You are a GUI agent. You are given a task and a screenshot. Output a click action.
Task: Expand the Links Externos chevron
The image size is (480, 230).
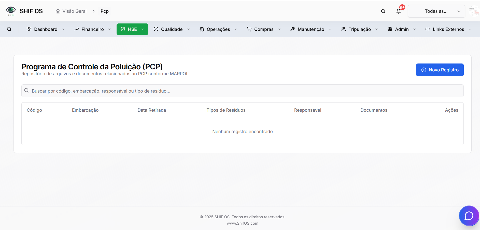click(470, 29)
